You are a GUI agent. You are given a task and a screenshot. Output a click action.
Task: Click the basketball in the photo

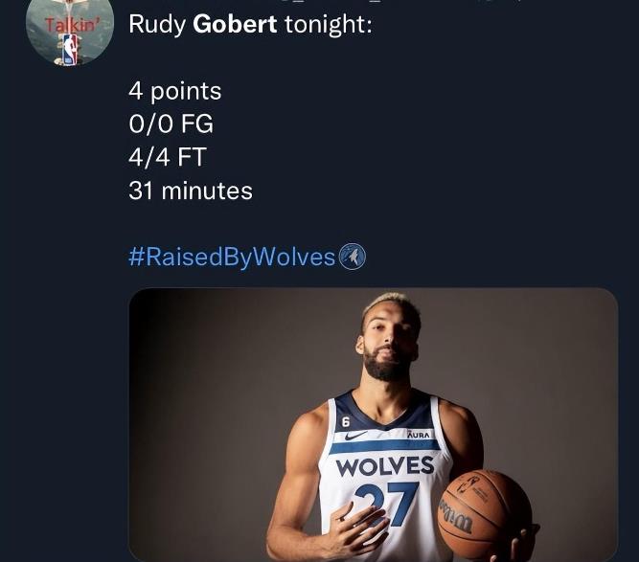(x=482, y=514)
